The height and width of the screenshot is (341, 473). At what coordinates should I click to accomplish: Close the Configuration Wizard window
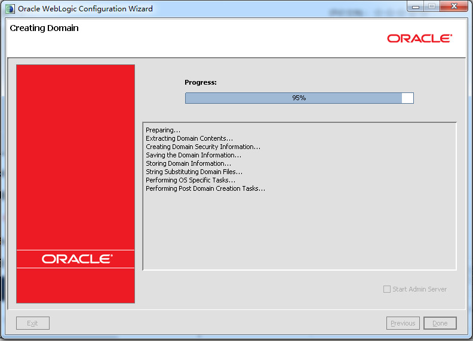pos(454,7)
